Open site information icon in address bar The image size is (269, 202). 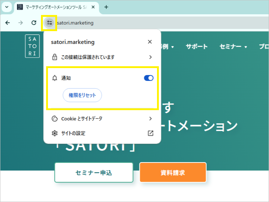pos(49,23)
